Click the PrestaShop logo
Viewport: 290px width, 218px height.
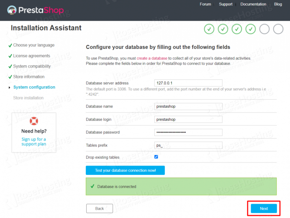tap(35, 10)
